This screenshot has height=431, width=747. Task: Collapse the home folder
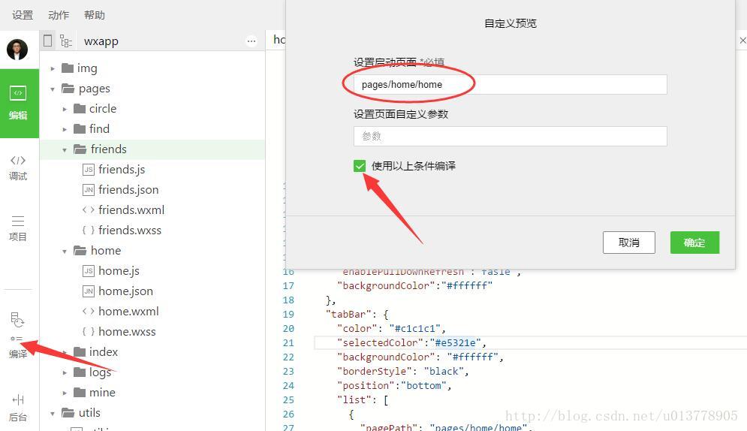click(65, 251)
